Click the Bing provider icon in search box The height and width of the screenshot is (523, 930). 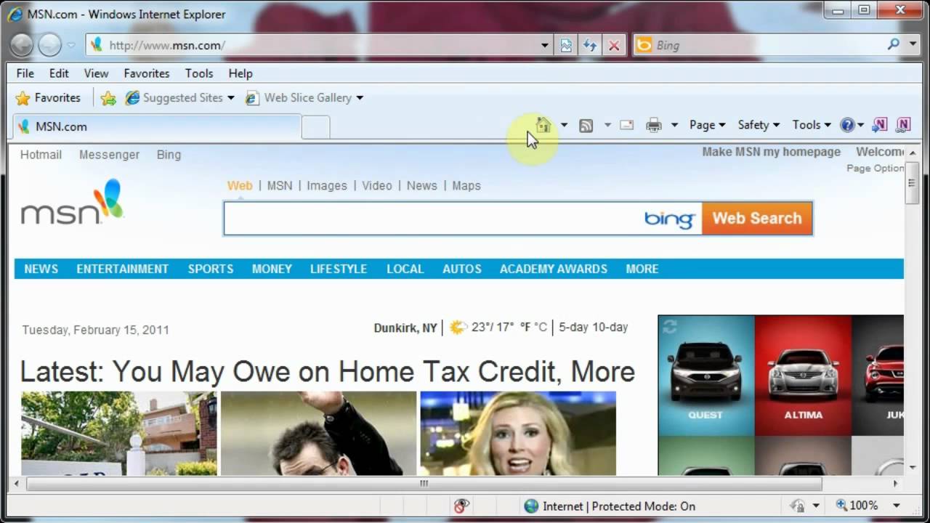[x=644, y=45]
